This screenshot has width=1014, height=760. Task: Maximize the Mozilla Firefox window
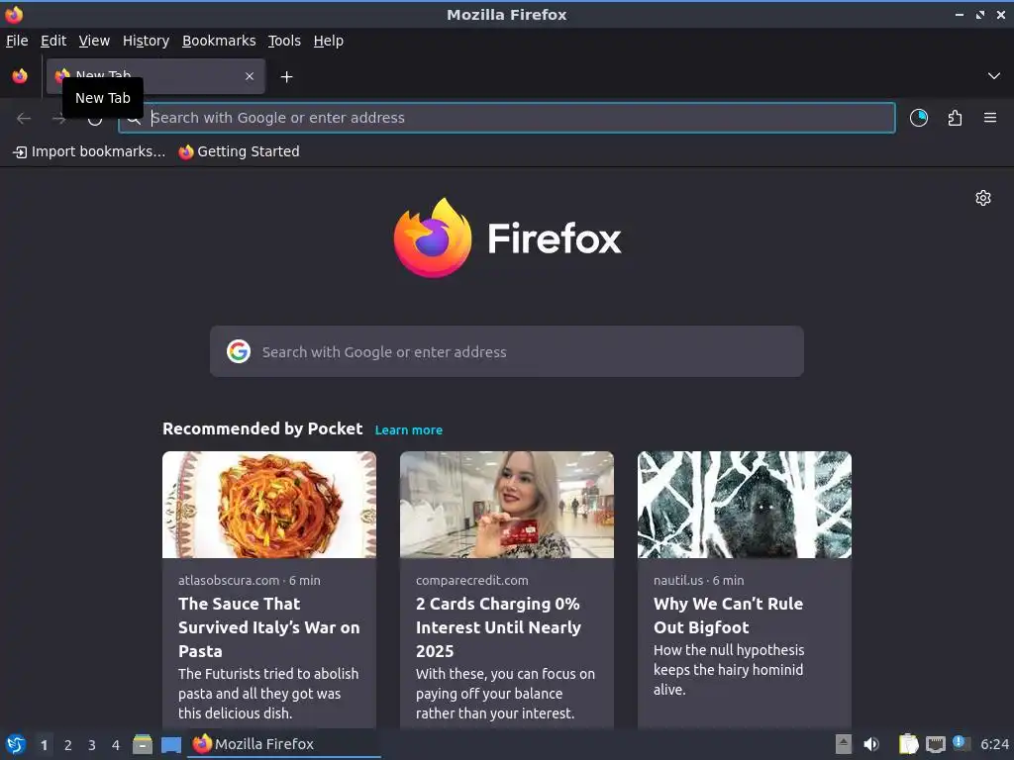point(980,14)
